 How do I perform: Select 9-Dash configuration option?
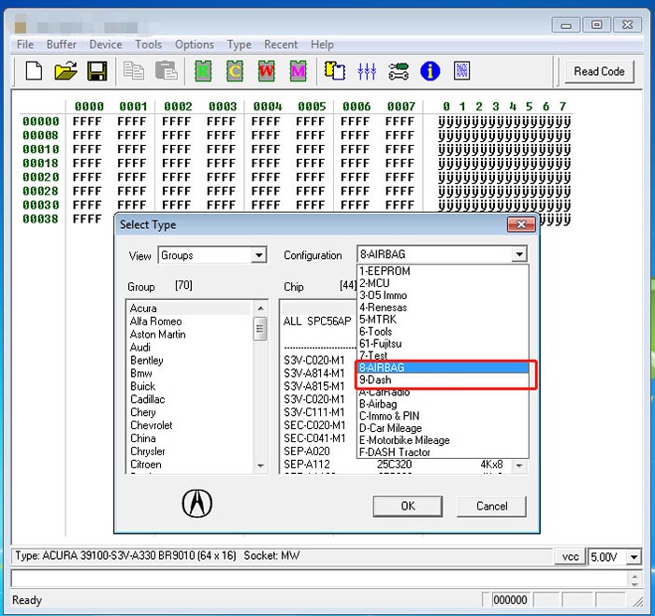[x=443, y=380]
